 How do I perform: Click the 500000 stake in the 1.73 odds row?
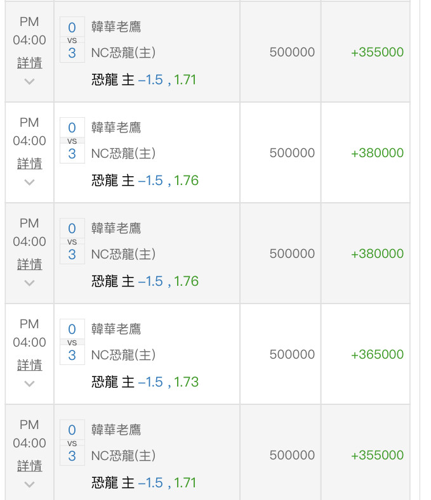[x=292, y=354]
